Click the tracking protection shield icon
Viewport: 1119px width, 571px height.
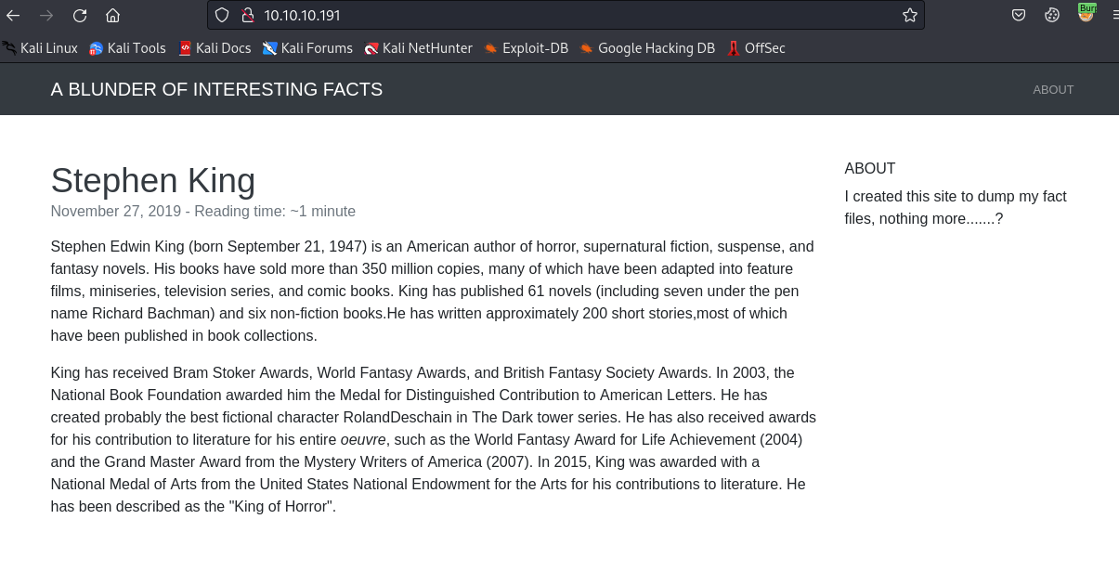221,15
